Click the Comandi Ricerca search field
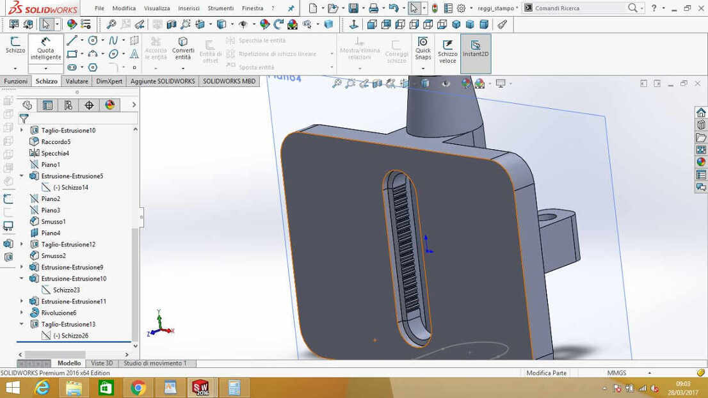The width and height of the screenshot is (708, 398). [x=580, y=8]
